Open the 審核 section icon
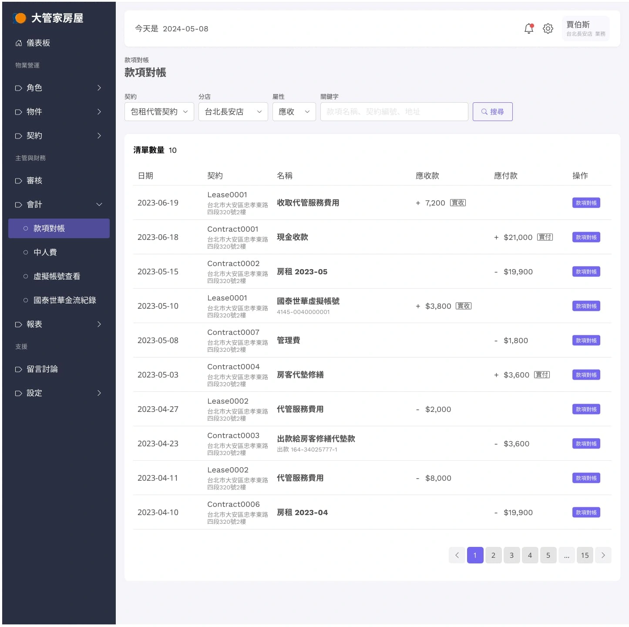629x627 pixels. (18, 181)
